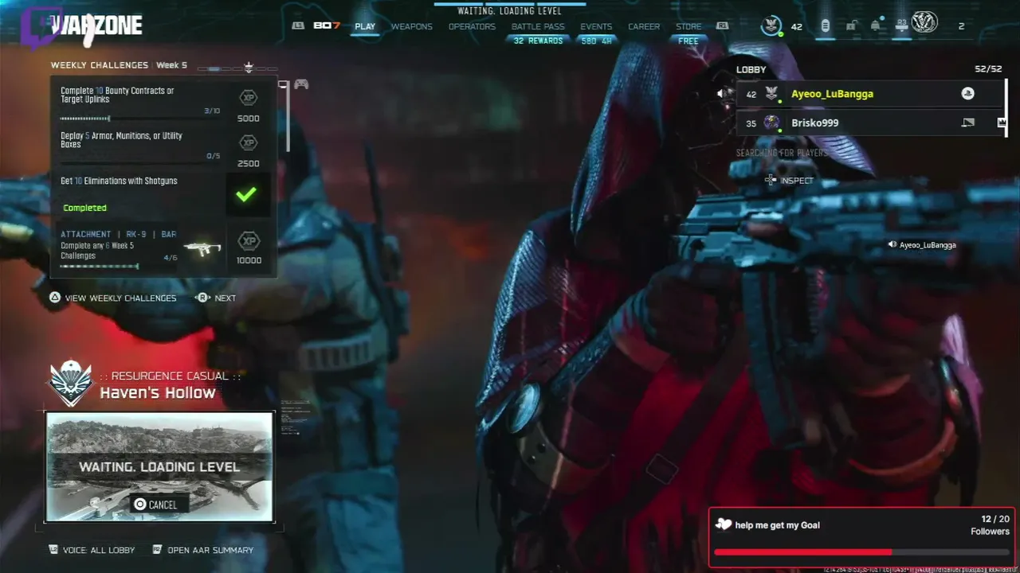This screenshot has width=1020, height=573.
Task: Click the FREE badge under Store
Action: coord(688,41)
